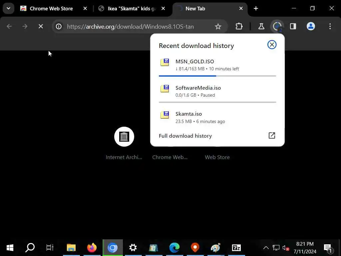
Task: Click the SoftwareMedia.iso file icon
Action: (165, 89)
